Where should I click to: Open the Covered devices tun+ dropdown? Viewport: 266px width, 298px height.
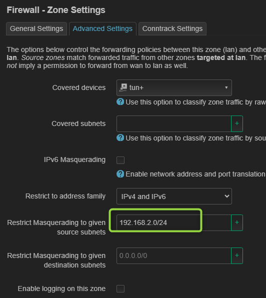pyautogui.click(x=174, y=87)
